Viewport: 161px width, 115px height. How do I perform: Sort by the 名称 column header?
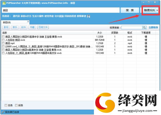pos(47,33)
